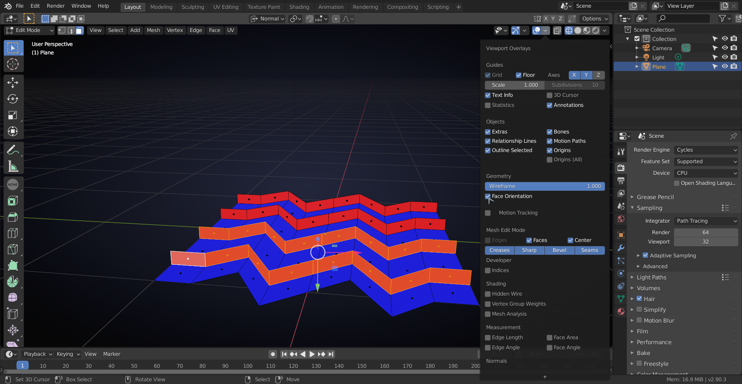The width and height of the screenshot is (742, 384).
Task: Switch to face select mode
Action: pos(80,30)
